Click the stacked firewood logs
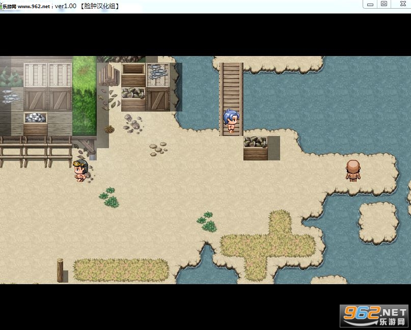The image size is (411, 330). (x=109, y=75)
